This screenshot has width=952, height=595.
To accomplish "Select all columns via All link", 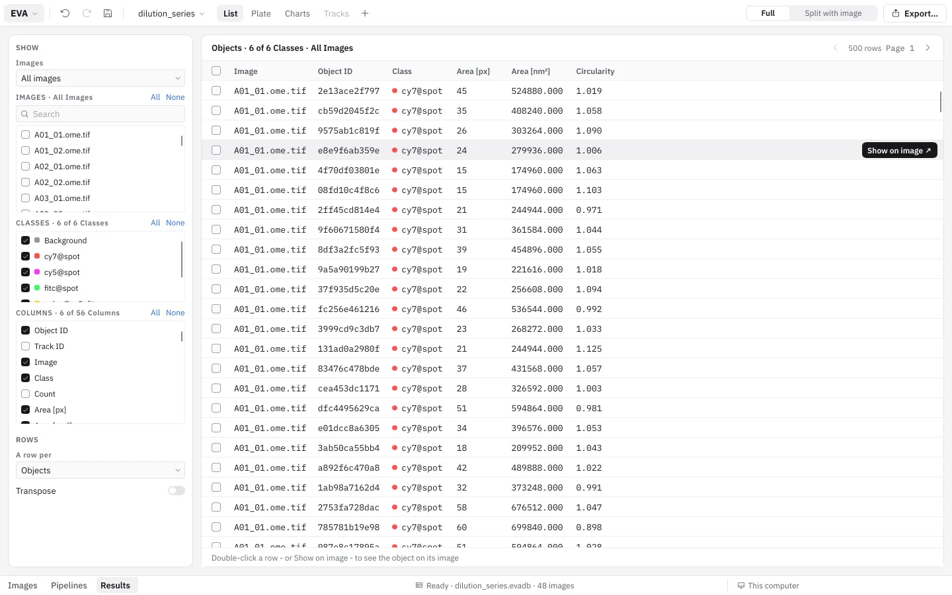I will pyautogui.click(x=155, y=313).
